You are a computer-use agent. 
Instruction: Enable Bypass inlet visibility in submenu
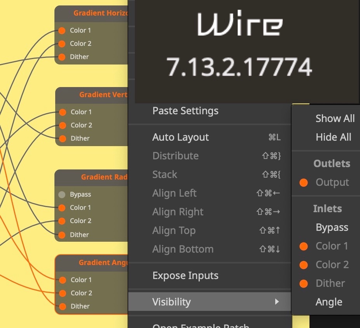(332, 227)
